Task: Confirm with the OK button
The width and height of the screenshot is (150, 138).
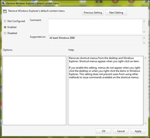Action: (x=103, y=131)
